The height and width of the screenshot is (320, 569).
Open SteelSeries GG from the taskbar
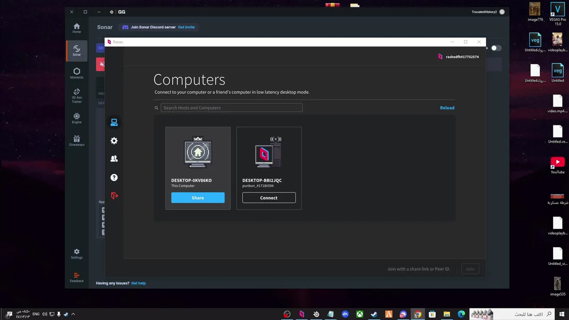[316, 314]
